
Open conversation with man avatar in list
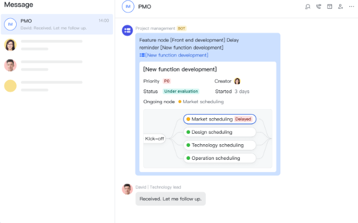11,65
